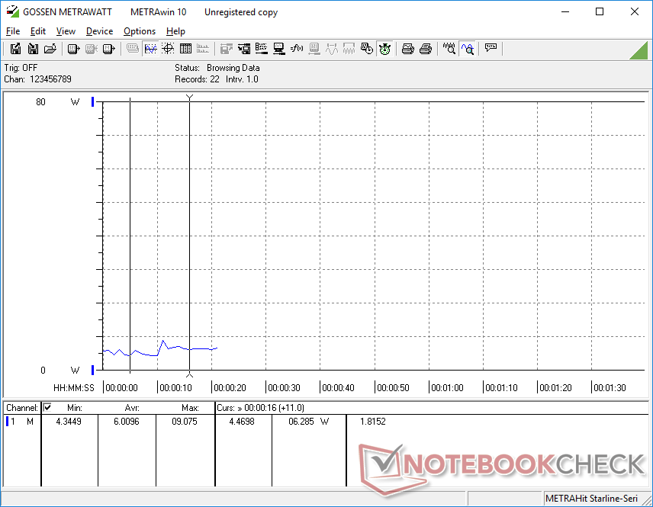This screenshot has width=653, height=507.
Task: Click the 'Records: 22' status text
Action: click(197, 79)
